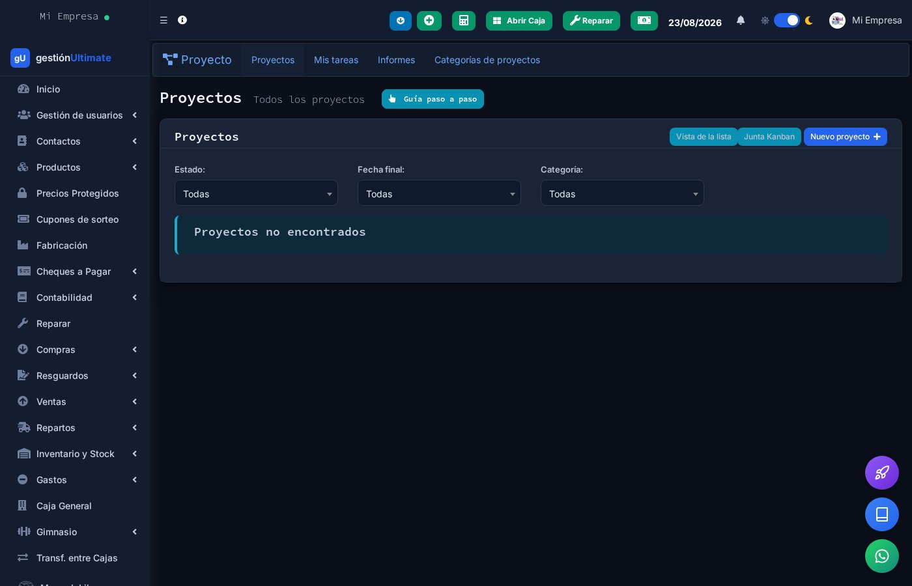Switch to Junta Kanban view
The height and width of the screenshot is (586, 912).
coord(769,137)
